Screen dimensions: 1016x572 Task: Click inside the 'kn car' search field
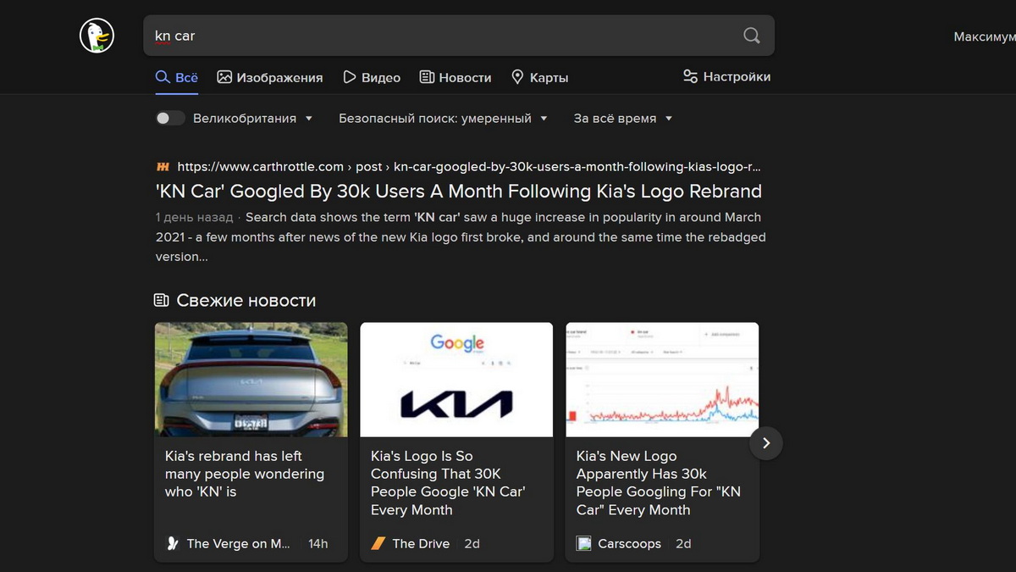pos(440,36)
